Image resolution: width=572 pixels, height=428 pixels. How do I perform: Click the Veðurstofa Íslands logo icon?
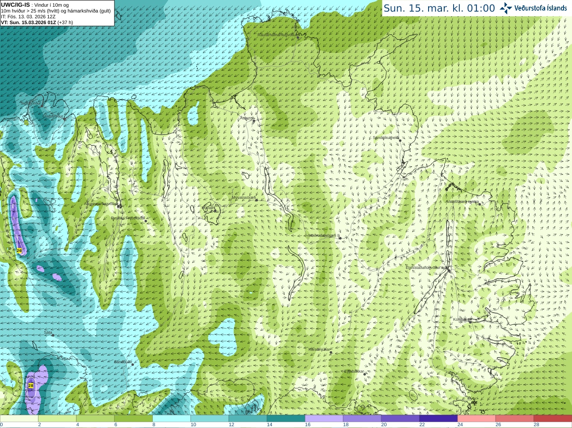pyautogui.click(x=505, y=8)
